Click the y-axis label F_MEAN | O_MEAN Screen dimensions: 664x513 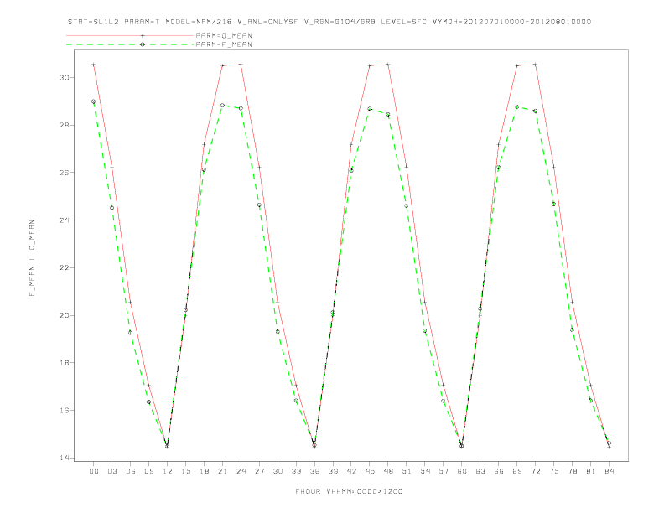pyautogui.click(x=32, y=258)
